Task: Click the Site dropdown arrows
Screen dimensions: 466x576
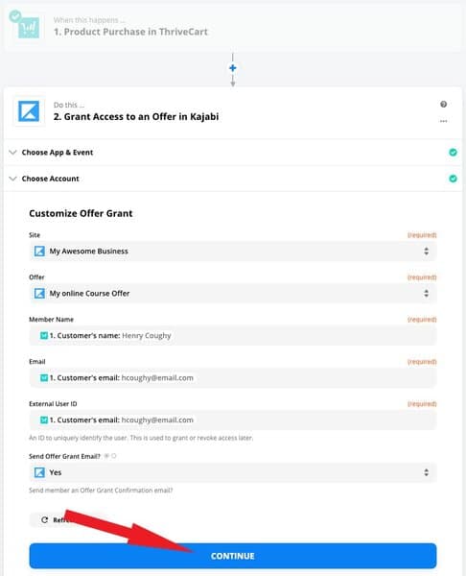Action: pos(426,252)
